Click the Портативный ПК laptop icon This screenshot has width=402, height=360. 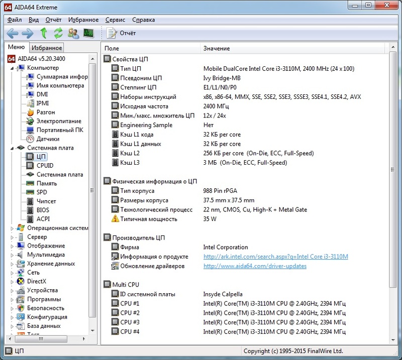point(30,130)
